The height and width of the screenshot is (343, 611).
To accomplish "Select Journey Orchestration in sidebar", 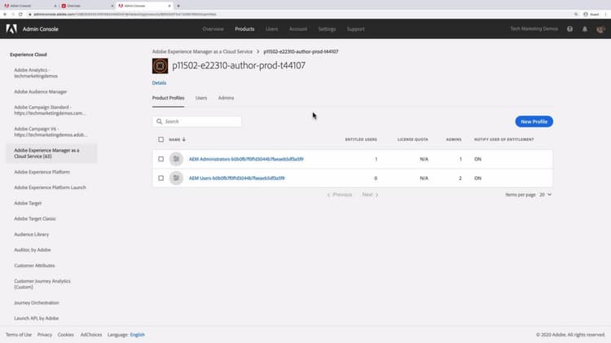I will pos(36,303).
